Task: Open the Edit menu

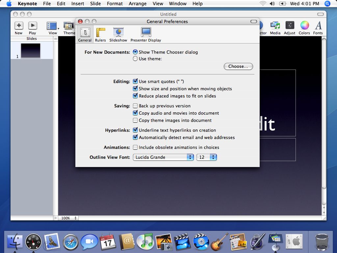Action: (61, 4)
